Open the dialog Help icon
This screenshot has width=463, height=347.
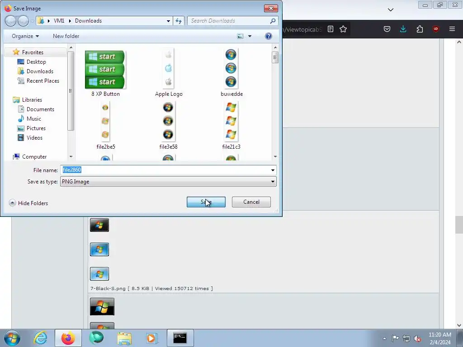click(x=268, y=36)
